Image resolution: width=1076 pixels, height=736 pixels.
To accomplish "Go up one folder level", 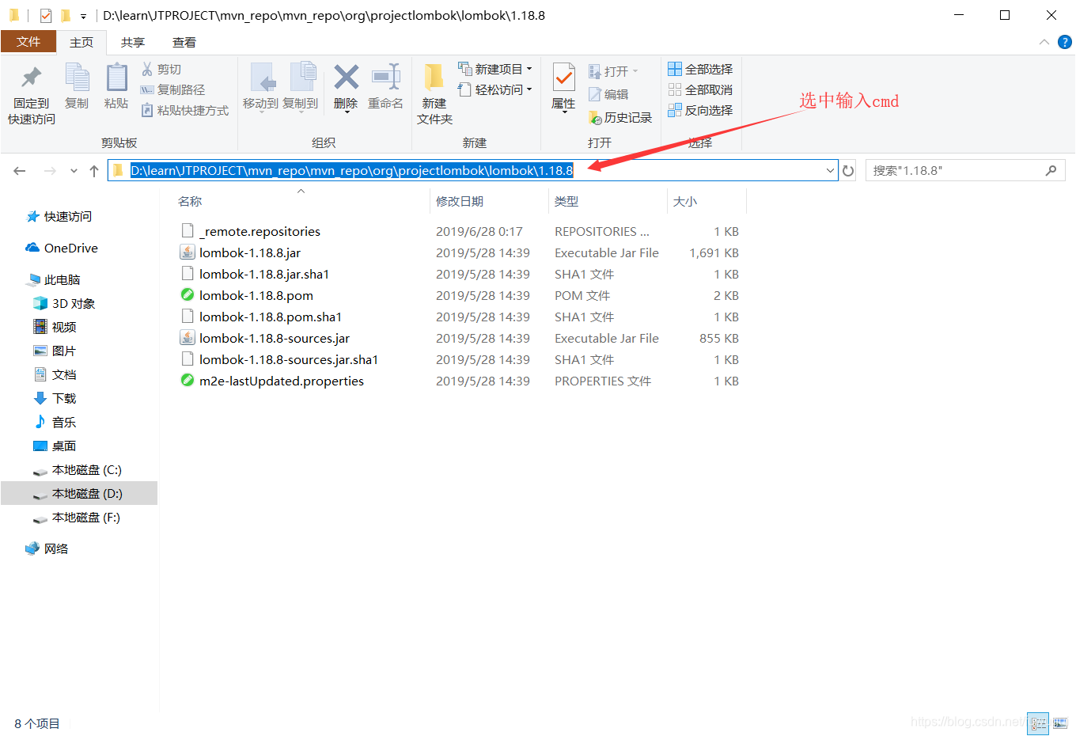I will click(94, 171).
